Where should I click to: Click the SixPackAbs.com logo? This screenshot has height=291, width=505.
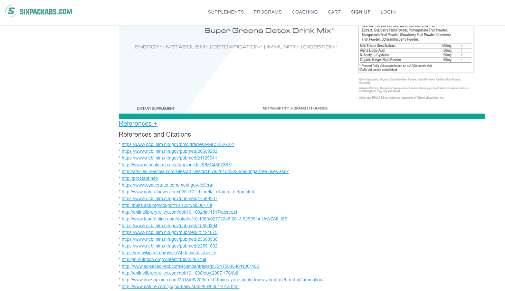pos(39,12)
